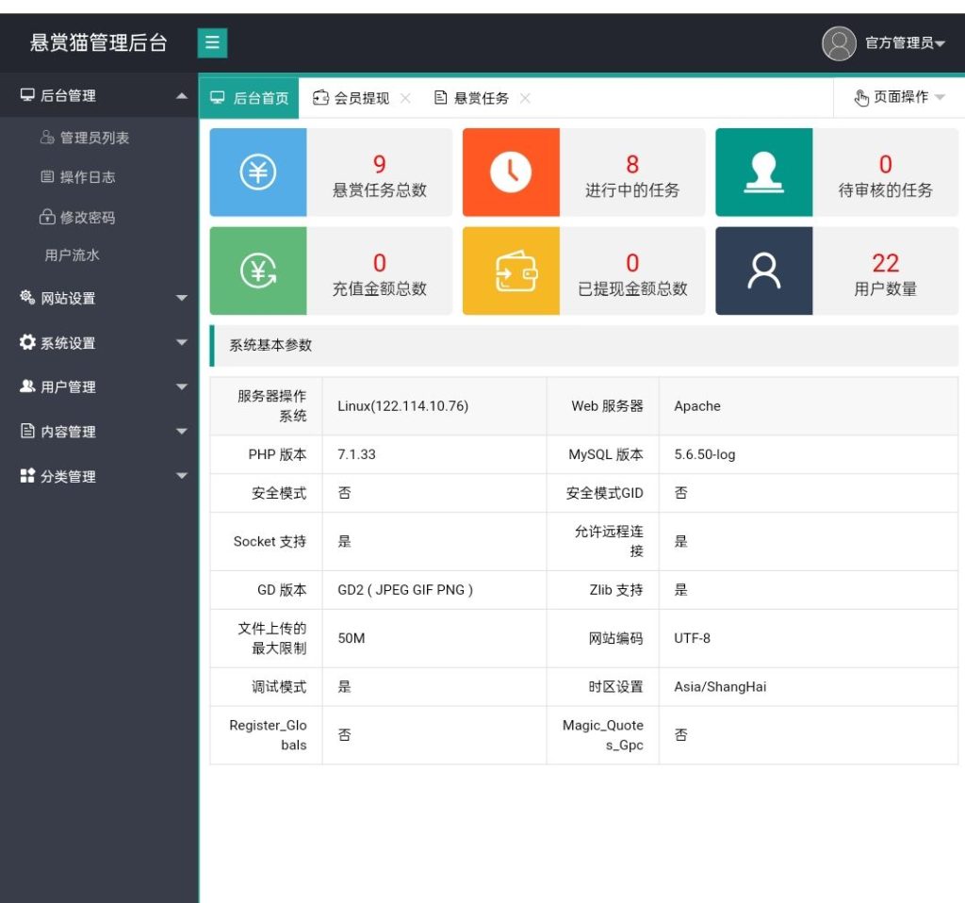This screenshot has height=903, width=965.
Task: Switch to the 后台首页 tab
Action: [x=250, y=98]
